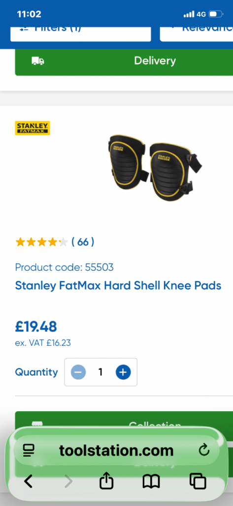Tap the Stanley FatMax brand logo
Viewport: 233px width, 506px height.
coord(33,128)
